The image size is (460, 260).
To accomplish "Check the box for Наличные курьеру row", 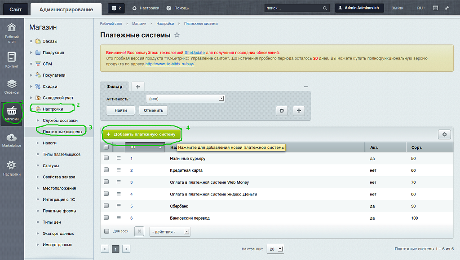I will pos(106,158).
